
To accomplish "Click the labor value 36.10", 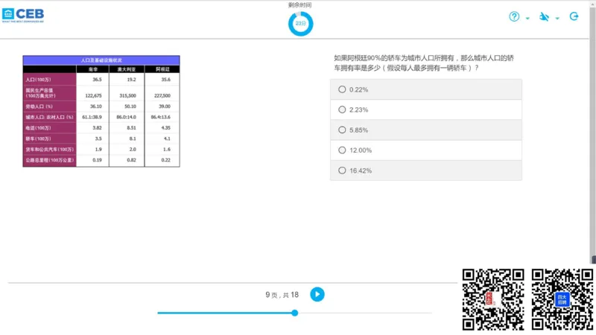I will pos(96,106).
